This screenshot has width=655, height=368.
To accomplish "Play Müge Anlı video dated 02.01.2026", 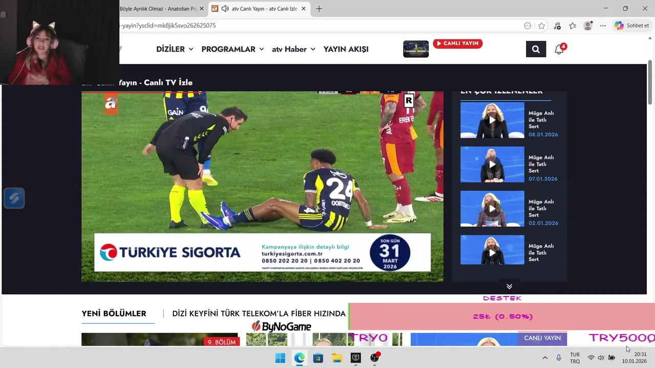I will tap(492, 209).
